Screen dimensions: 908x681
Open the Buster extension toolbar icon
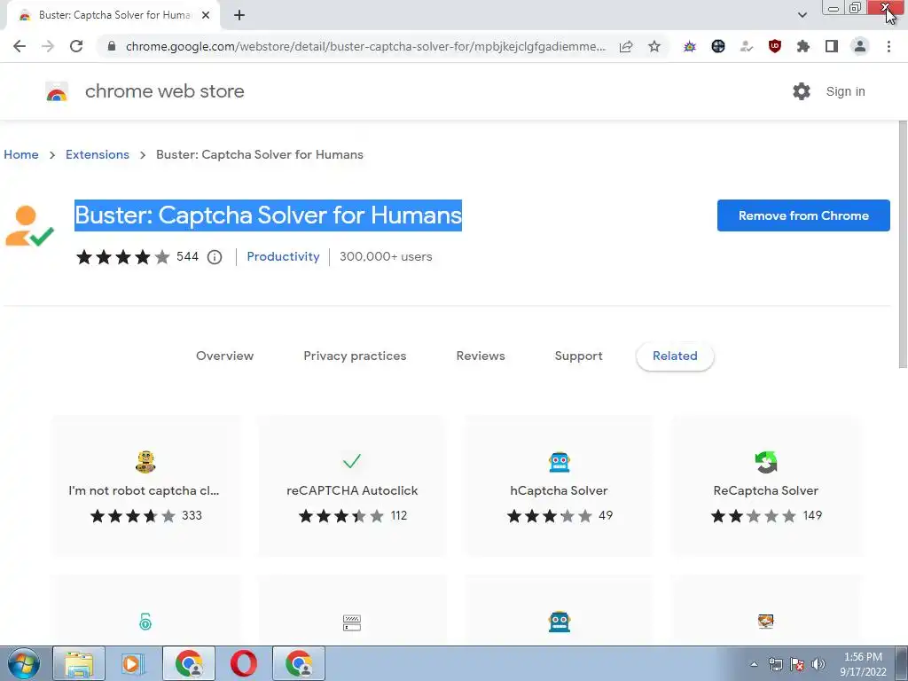747,46
